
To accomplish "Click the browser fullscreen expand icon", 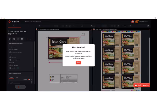I will tap(155, 18).
